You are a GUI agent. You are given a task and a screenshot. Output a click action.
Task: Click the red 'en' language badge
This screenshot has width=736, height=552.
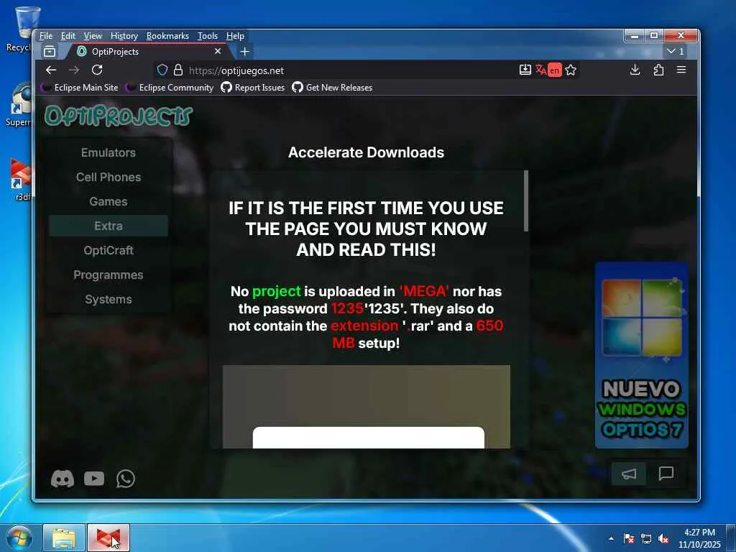click(x=554, y=70)
